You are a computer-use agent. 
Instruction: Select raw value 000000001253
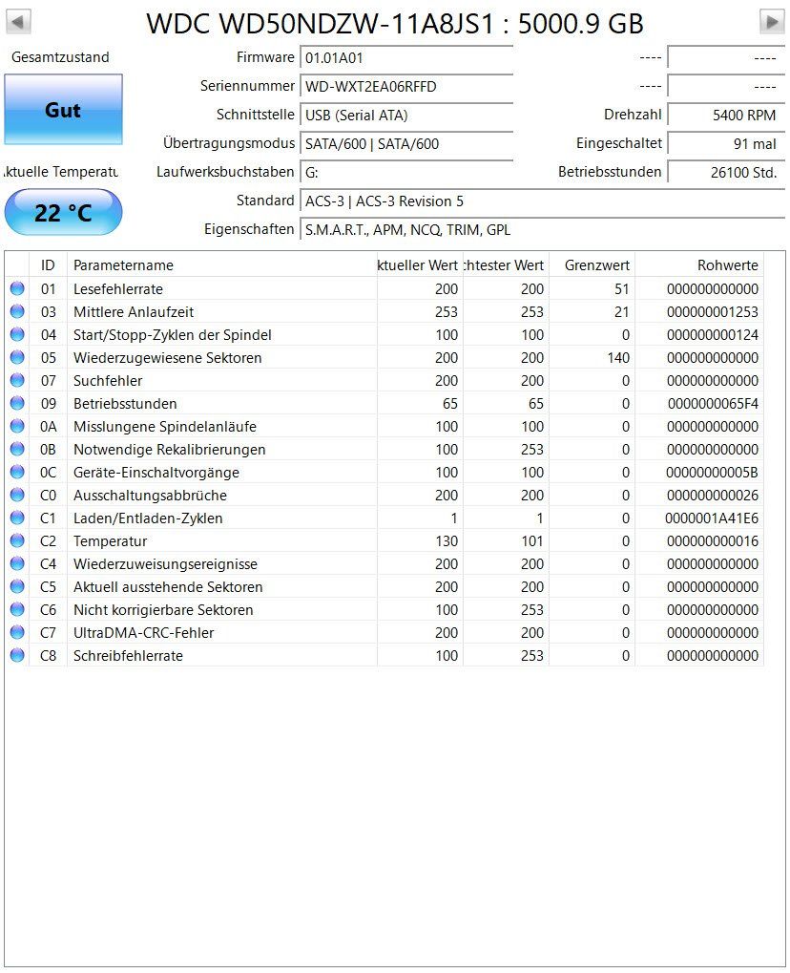pyautogui.click(x=713, y=311)
